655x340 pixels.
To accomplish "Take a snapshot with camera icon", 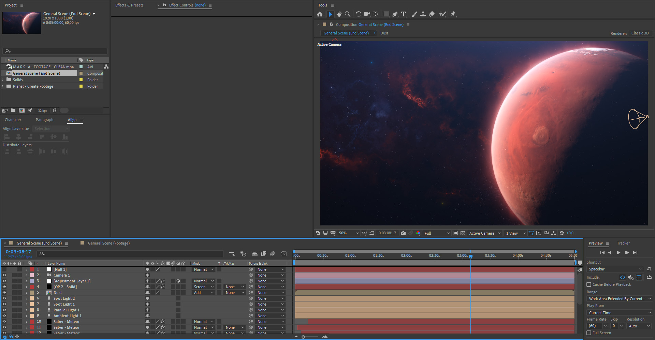I will coord(403,233).
